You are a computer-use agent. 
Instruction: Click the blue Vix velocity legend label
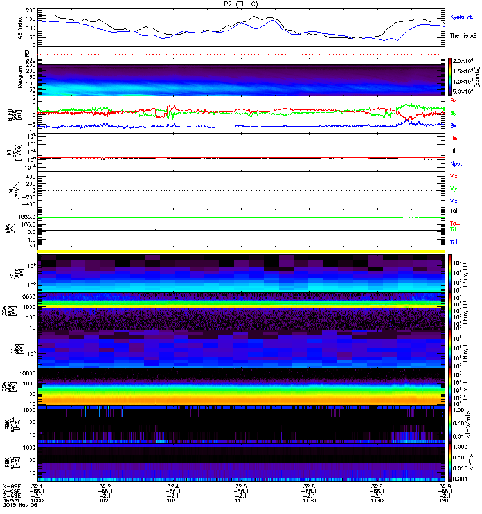[x=454, y=201]
